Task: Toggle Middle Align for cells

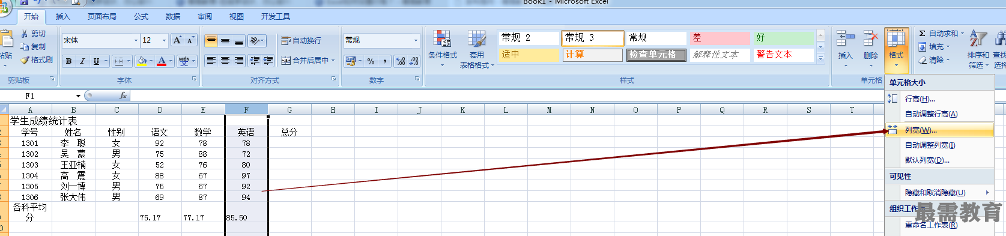Action: pos(225,41)
